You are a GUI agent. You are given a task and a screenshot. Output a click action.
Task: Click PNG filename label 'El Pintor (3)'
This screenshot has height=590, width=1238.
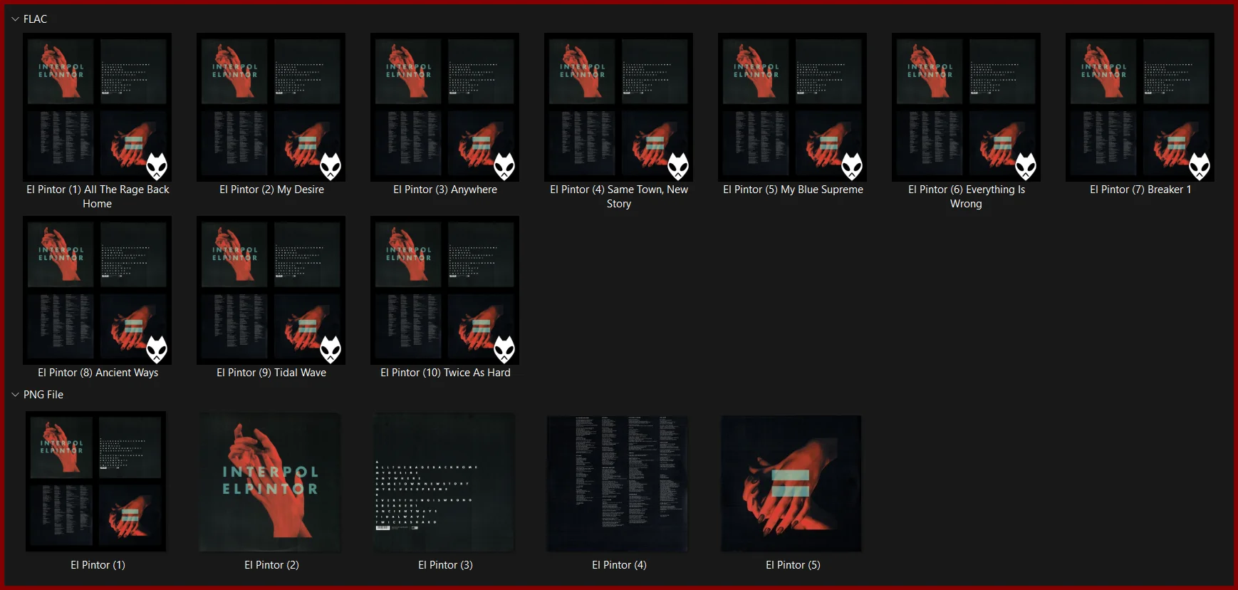point(445,565)
